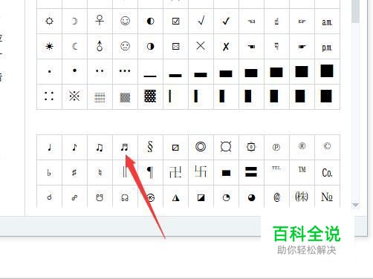Image resolution: width=373 pixels, height=279 pixels.
Task: Pick the four-dot square pattern symbol
Action: coord(49,96)
